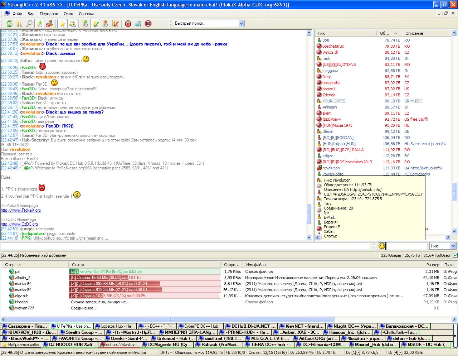Select the wowan777 transfer row
Screen dimensions: 458x356
click(x=229, y=308)
